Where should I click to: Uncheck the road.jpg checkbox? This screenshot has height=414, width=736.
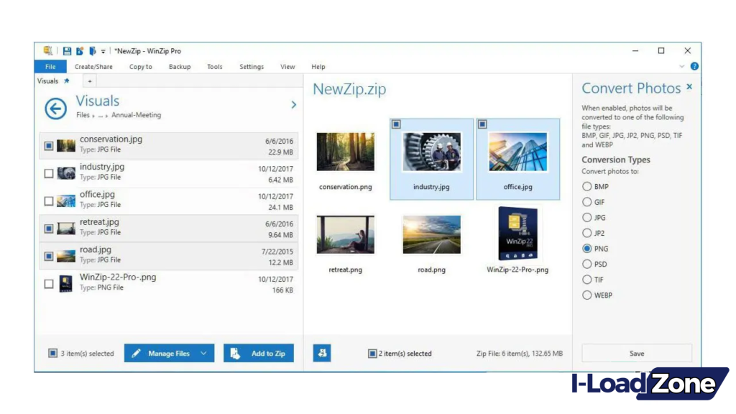tap(49, 257)
